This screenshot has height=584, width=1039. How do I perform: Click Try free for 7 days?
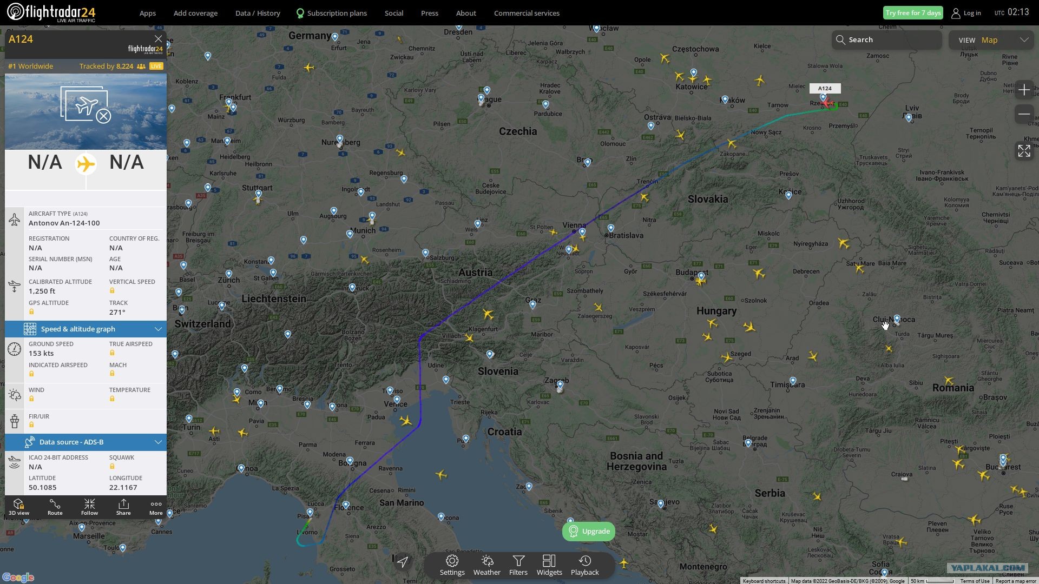(x=913, y=13)
